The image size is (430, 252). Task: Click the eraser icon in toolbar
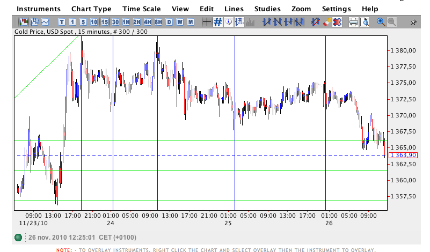(x=326, y=22)
